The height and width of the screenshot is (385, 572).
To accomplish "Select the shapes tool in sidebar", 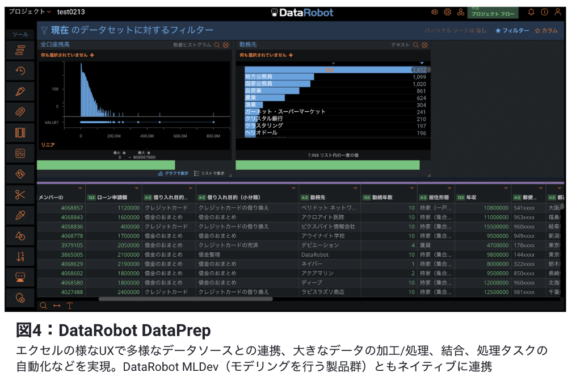I will (x=20, y=236).
